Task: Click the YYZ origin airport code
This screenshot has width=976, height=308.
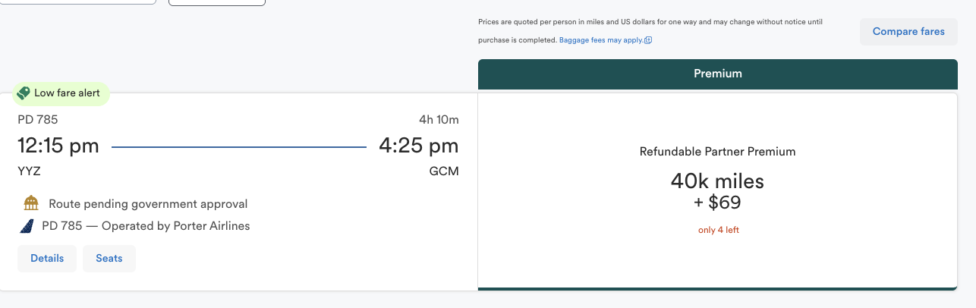Action: (29, 171)
